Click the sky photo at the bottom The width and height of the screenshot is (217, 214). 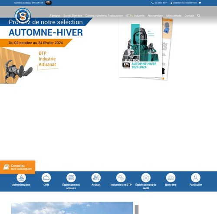pyautogui.click(x=72, y=208)
